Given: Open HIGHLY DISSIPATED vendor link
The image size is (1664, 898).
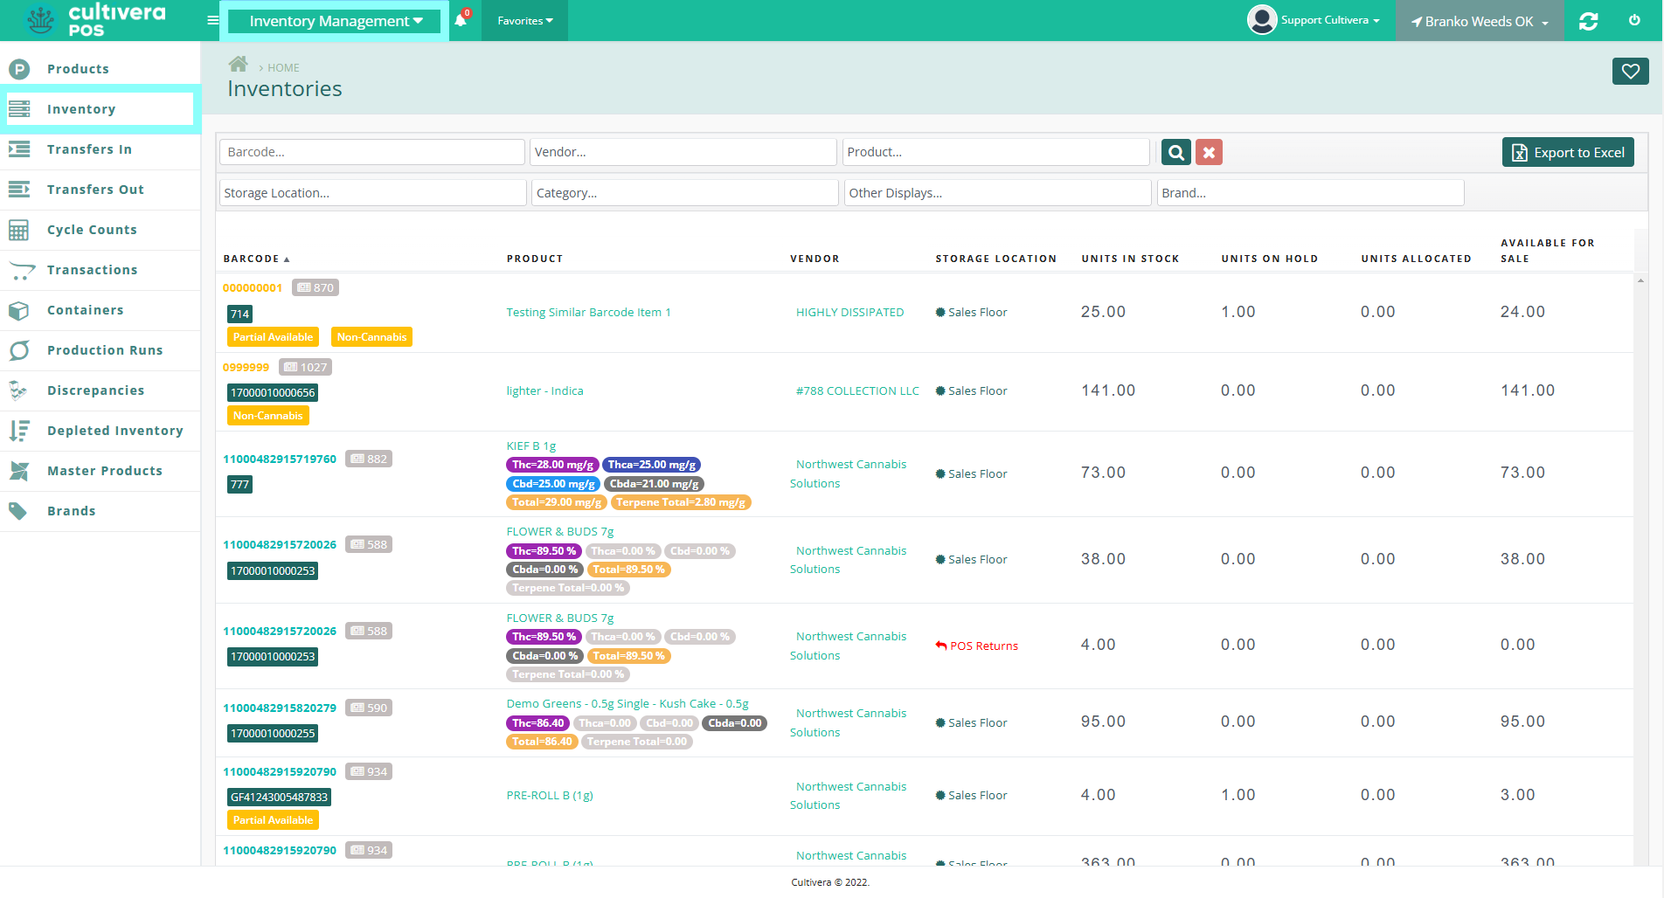Looking at the screenshot, I should click(849, 313).
